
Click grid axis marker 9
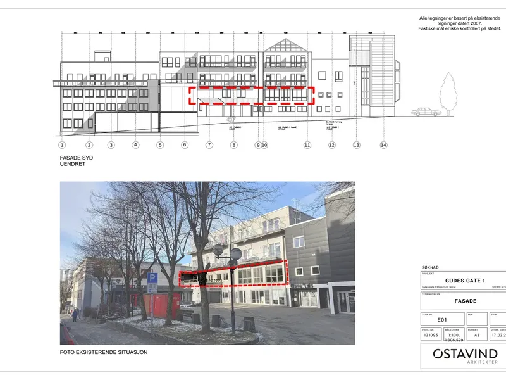pos(258,145)
